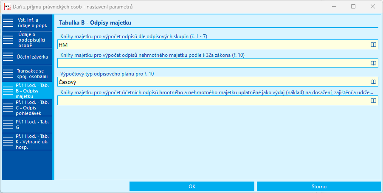This screenshot has width=383, height=193.
Task: Click the Tabulka B - Odpisy majetku heading
Action: [95, 23]
